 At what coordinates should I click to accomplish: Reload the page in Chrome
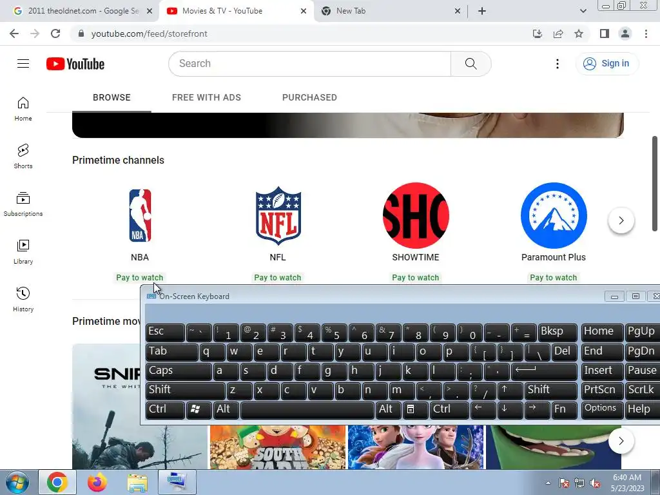pos(55,34)
